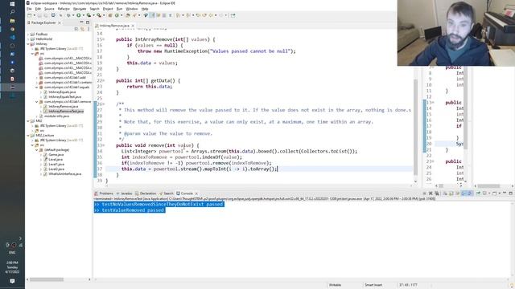515x289 pixels.
Task: Open the Project menu
Action: click(x=108, y=9)
